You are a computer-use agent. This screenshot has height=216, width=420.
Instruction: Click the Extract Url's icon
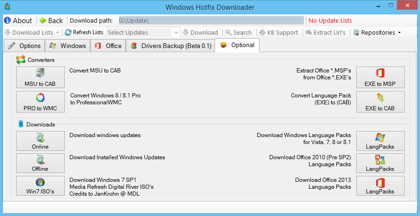pyautogui.click(x=309, y=32)
